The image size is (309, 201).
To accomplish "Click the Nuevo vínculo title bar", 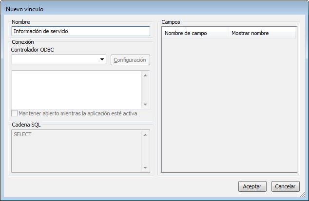I will tap(146, 8).
